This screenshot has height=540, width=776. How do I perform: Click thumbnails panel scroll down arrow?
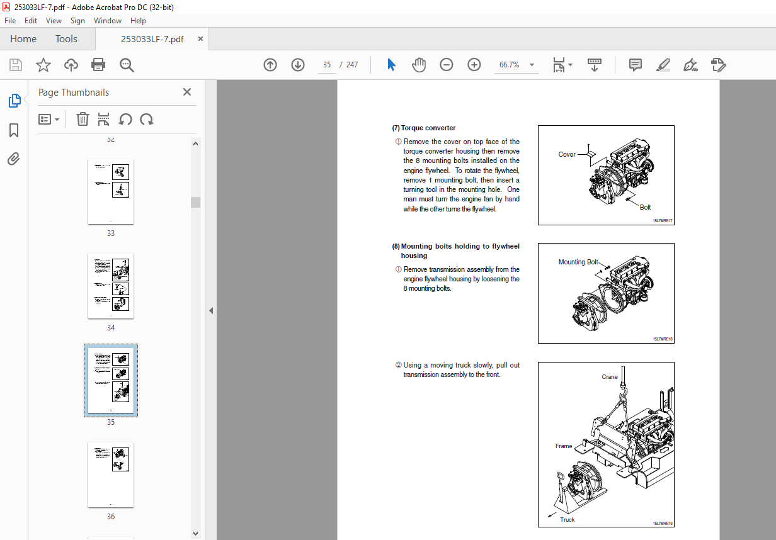pyautogui.click(x=195, y=534)
